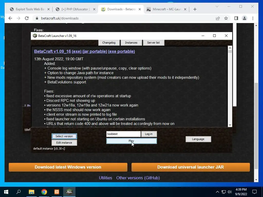Image resolution: width=263 pixels, height=197 pixels.
Task: Minimize the BetaCraft Launcher window
Action: coord(203,36)
